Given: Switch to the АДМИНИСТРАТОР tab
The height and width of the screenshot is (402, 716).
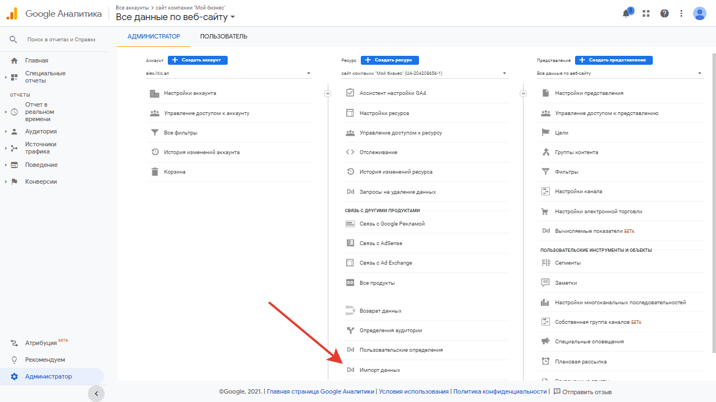Looking at the screenshot, I should [154, 36].
